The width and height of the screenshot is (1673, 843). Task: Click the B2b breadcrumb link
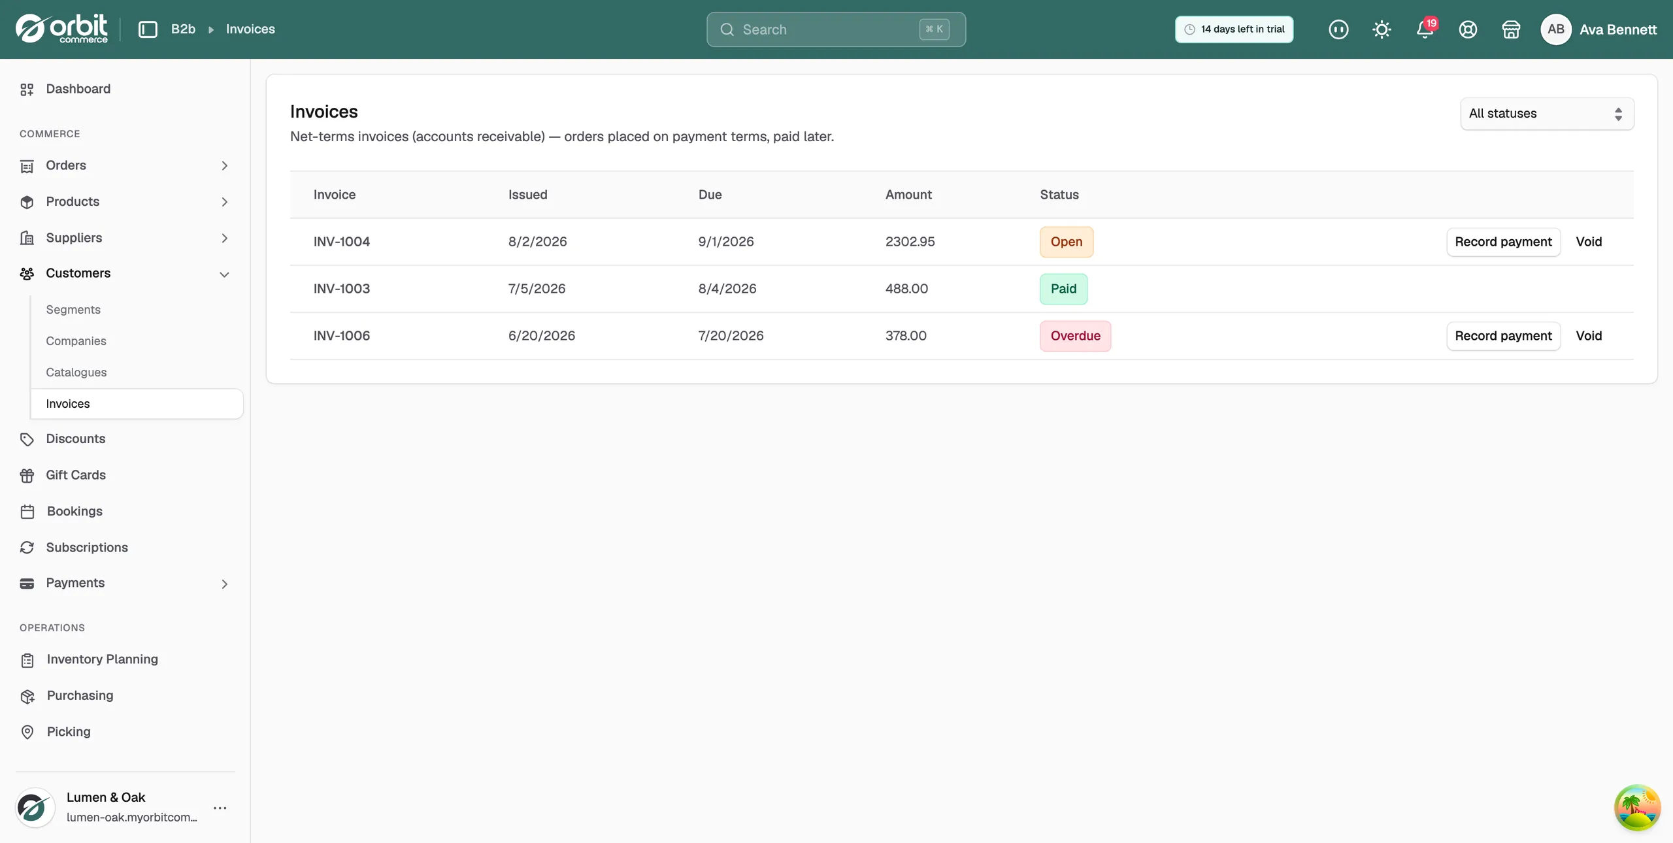coord(183,29)
